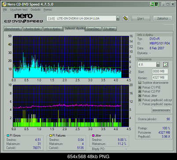Open the Zaawansowane settings button
Screen dimensions: 177x160
coord(161,110)
